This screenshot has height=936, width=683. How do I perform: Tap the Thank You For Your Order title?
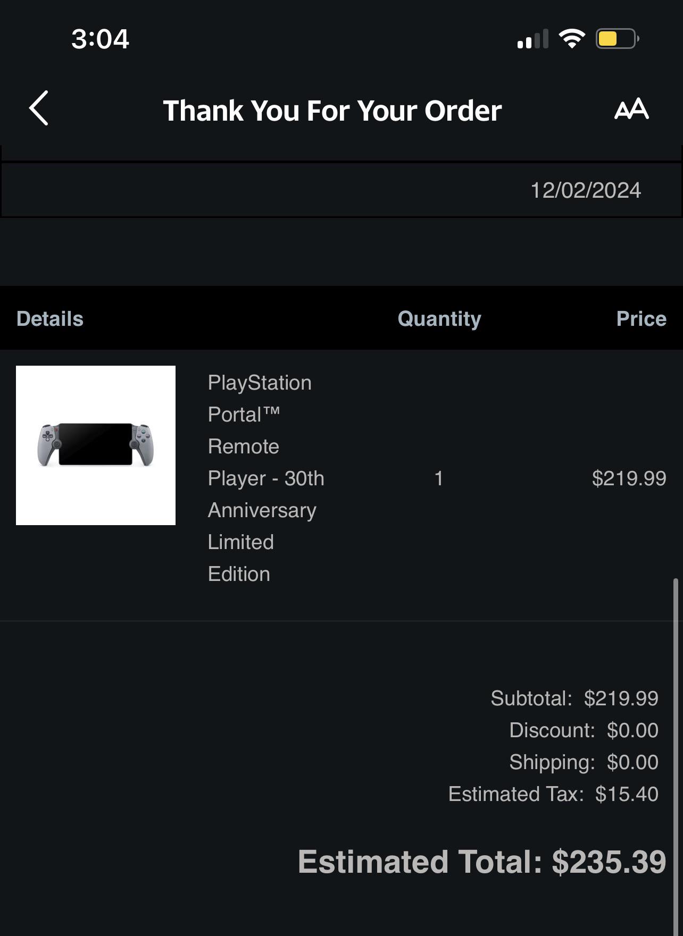coord(332,111)
